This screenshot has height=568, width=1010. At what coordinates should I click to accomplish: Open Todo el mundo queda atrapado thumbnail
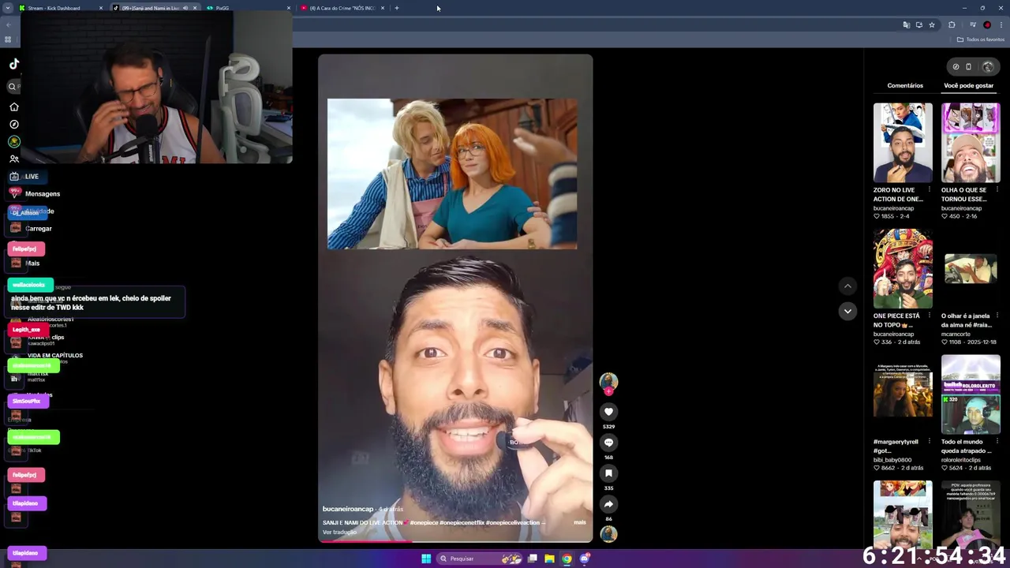(x=971, y=394)
